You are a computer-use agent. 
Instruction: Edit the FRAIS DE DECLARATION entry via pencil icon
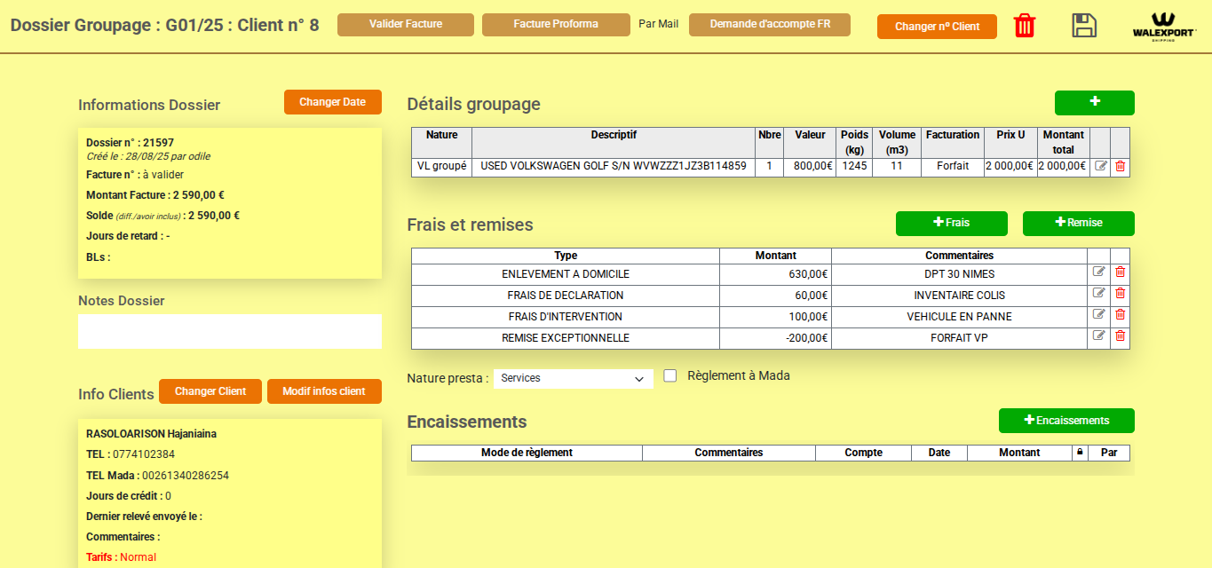click(1100, 295)
